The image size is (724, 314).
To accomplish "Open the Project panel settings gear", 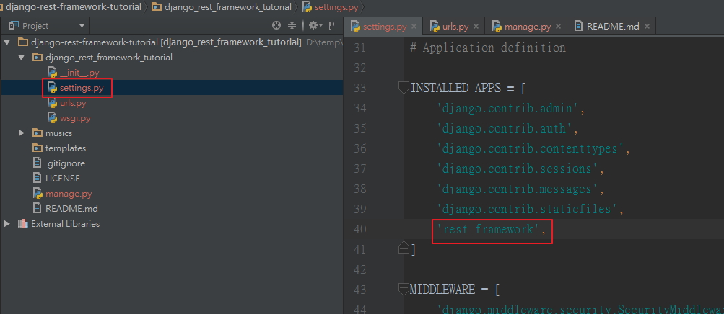I will tap(315, 25).
